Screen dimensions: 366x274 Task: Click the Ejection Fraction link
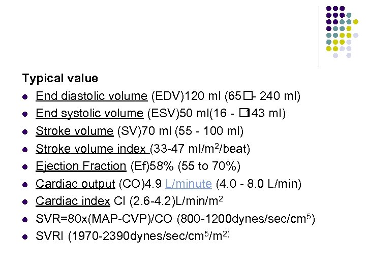click(x=81, y=166)
